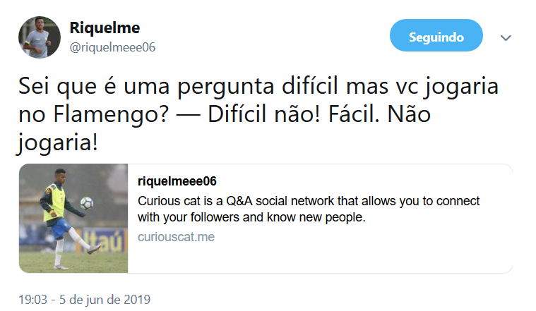Open Riquelme's profile avatar photo
The image size is (536, 311).
40,37
